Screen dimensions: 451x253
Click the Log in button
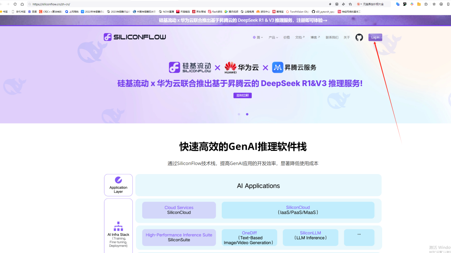(375, 37)
